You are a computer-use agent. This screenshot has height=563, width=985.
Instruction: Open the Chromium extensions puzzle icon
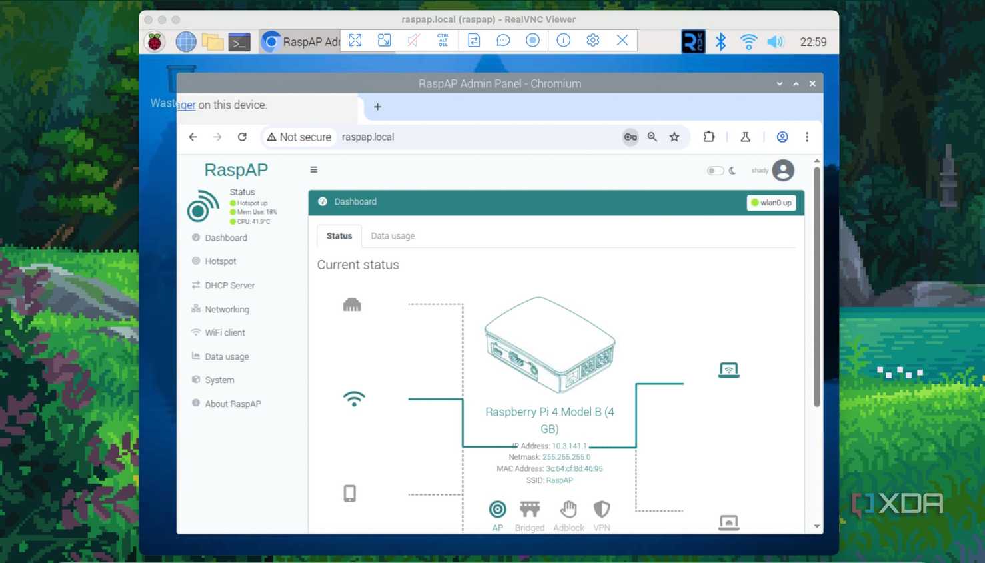(x=709, y=137)
